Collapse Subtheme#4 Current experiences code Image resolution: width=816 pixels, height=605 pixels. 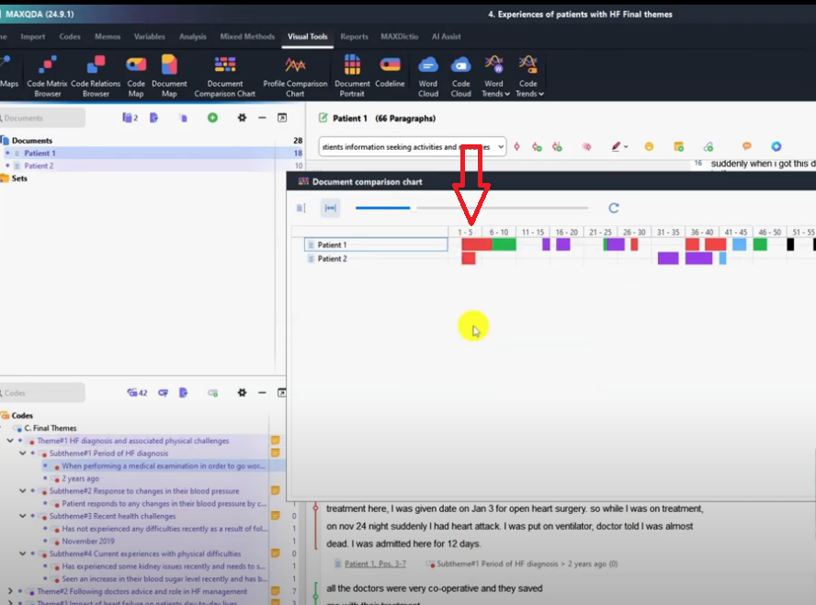[x=22, y=554]
